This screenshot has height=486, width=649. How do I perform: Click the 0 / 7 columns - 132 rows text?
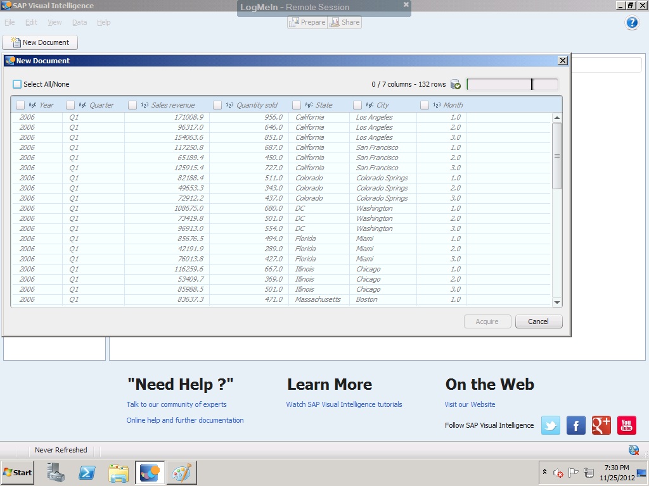(409, 84)
